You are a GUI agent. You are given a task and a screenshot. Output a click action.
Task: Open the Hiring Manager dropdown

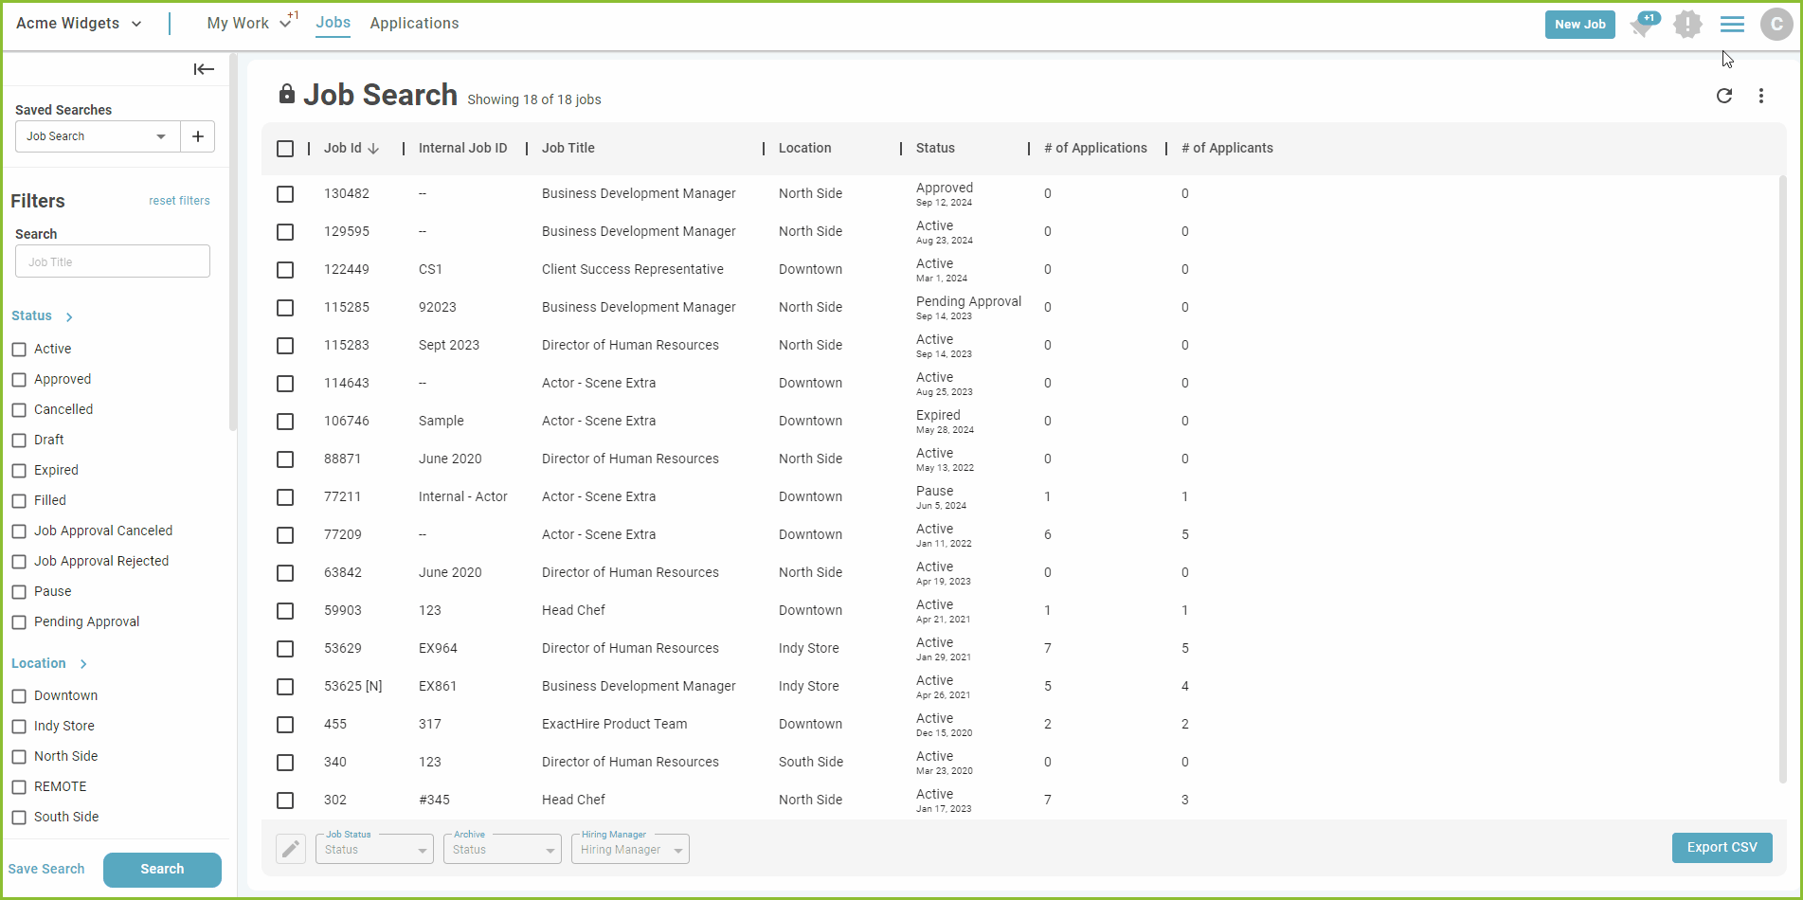click(x=629, y=849)
